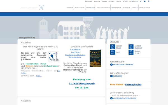
Task: Click the Gastvorträgen green text
Action: (x=50, y=66)
